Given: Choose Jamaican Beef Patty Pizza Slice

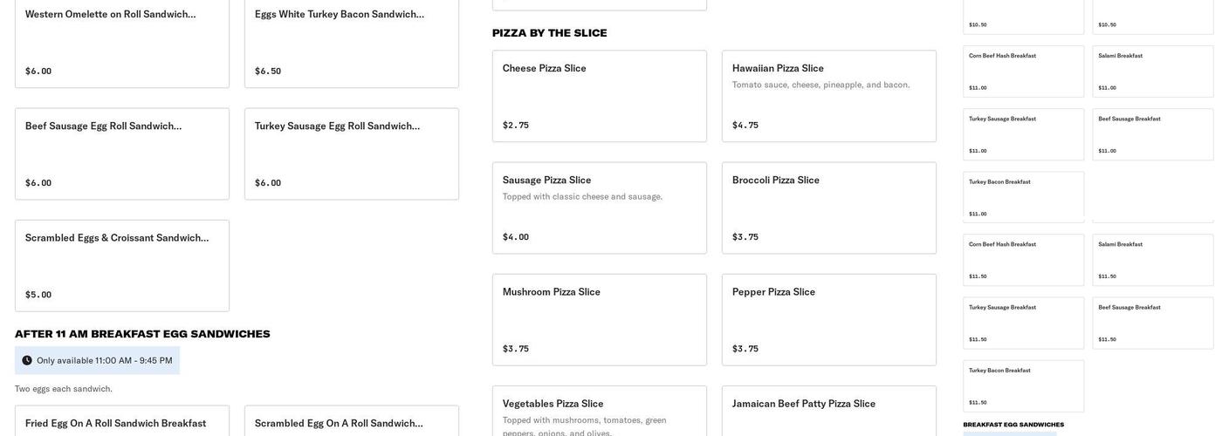Looking at the screenshot, I should [x=828, y=412].
